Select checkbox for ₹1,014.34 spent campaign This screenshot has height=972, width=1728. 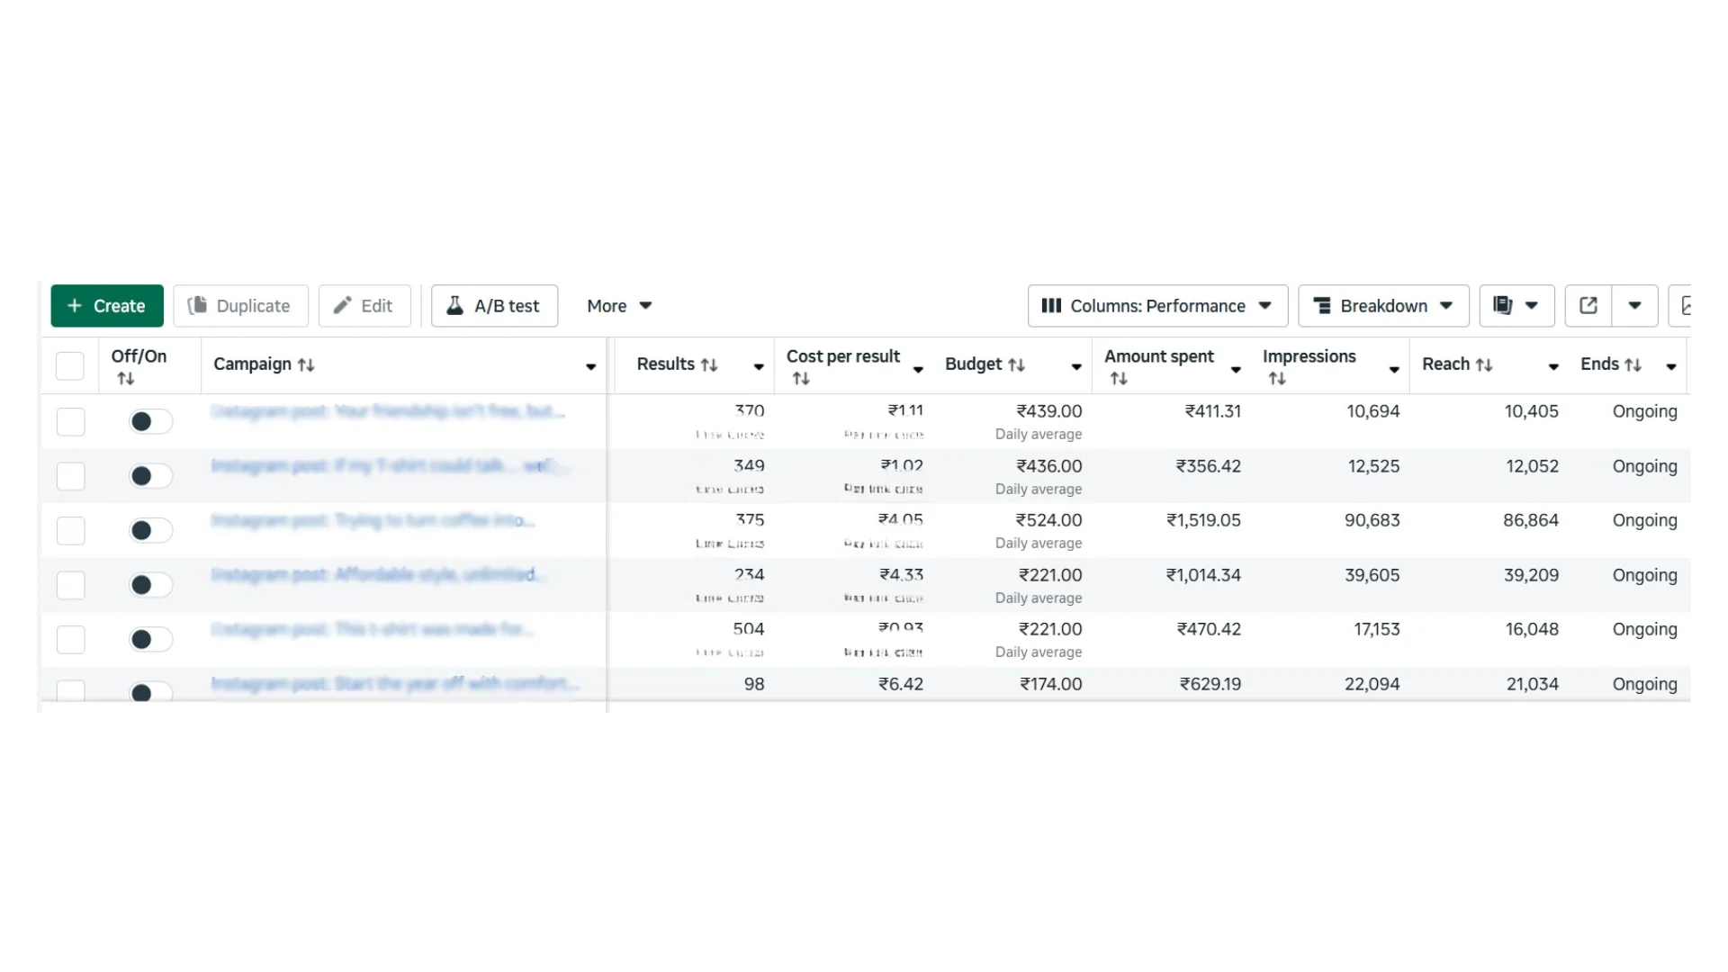pos(70,585)
